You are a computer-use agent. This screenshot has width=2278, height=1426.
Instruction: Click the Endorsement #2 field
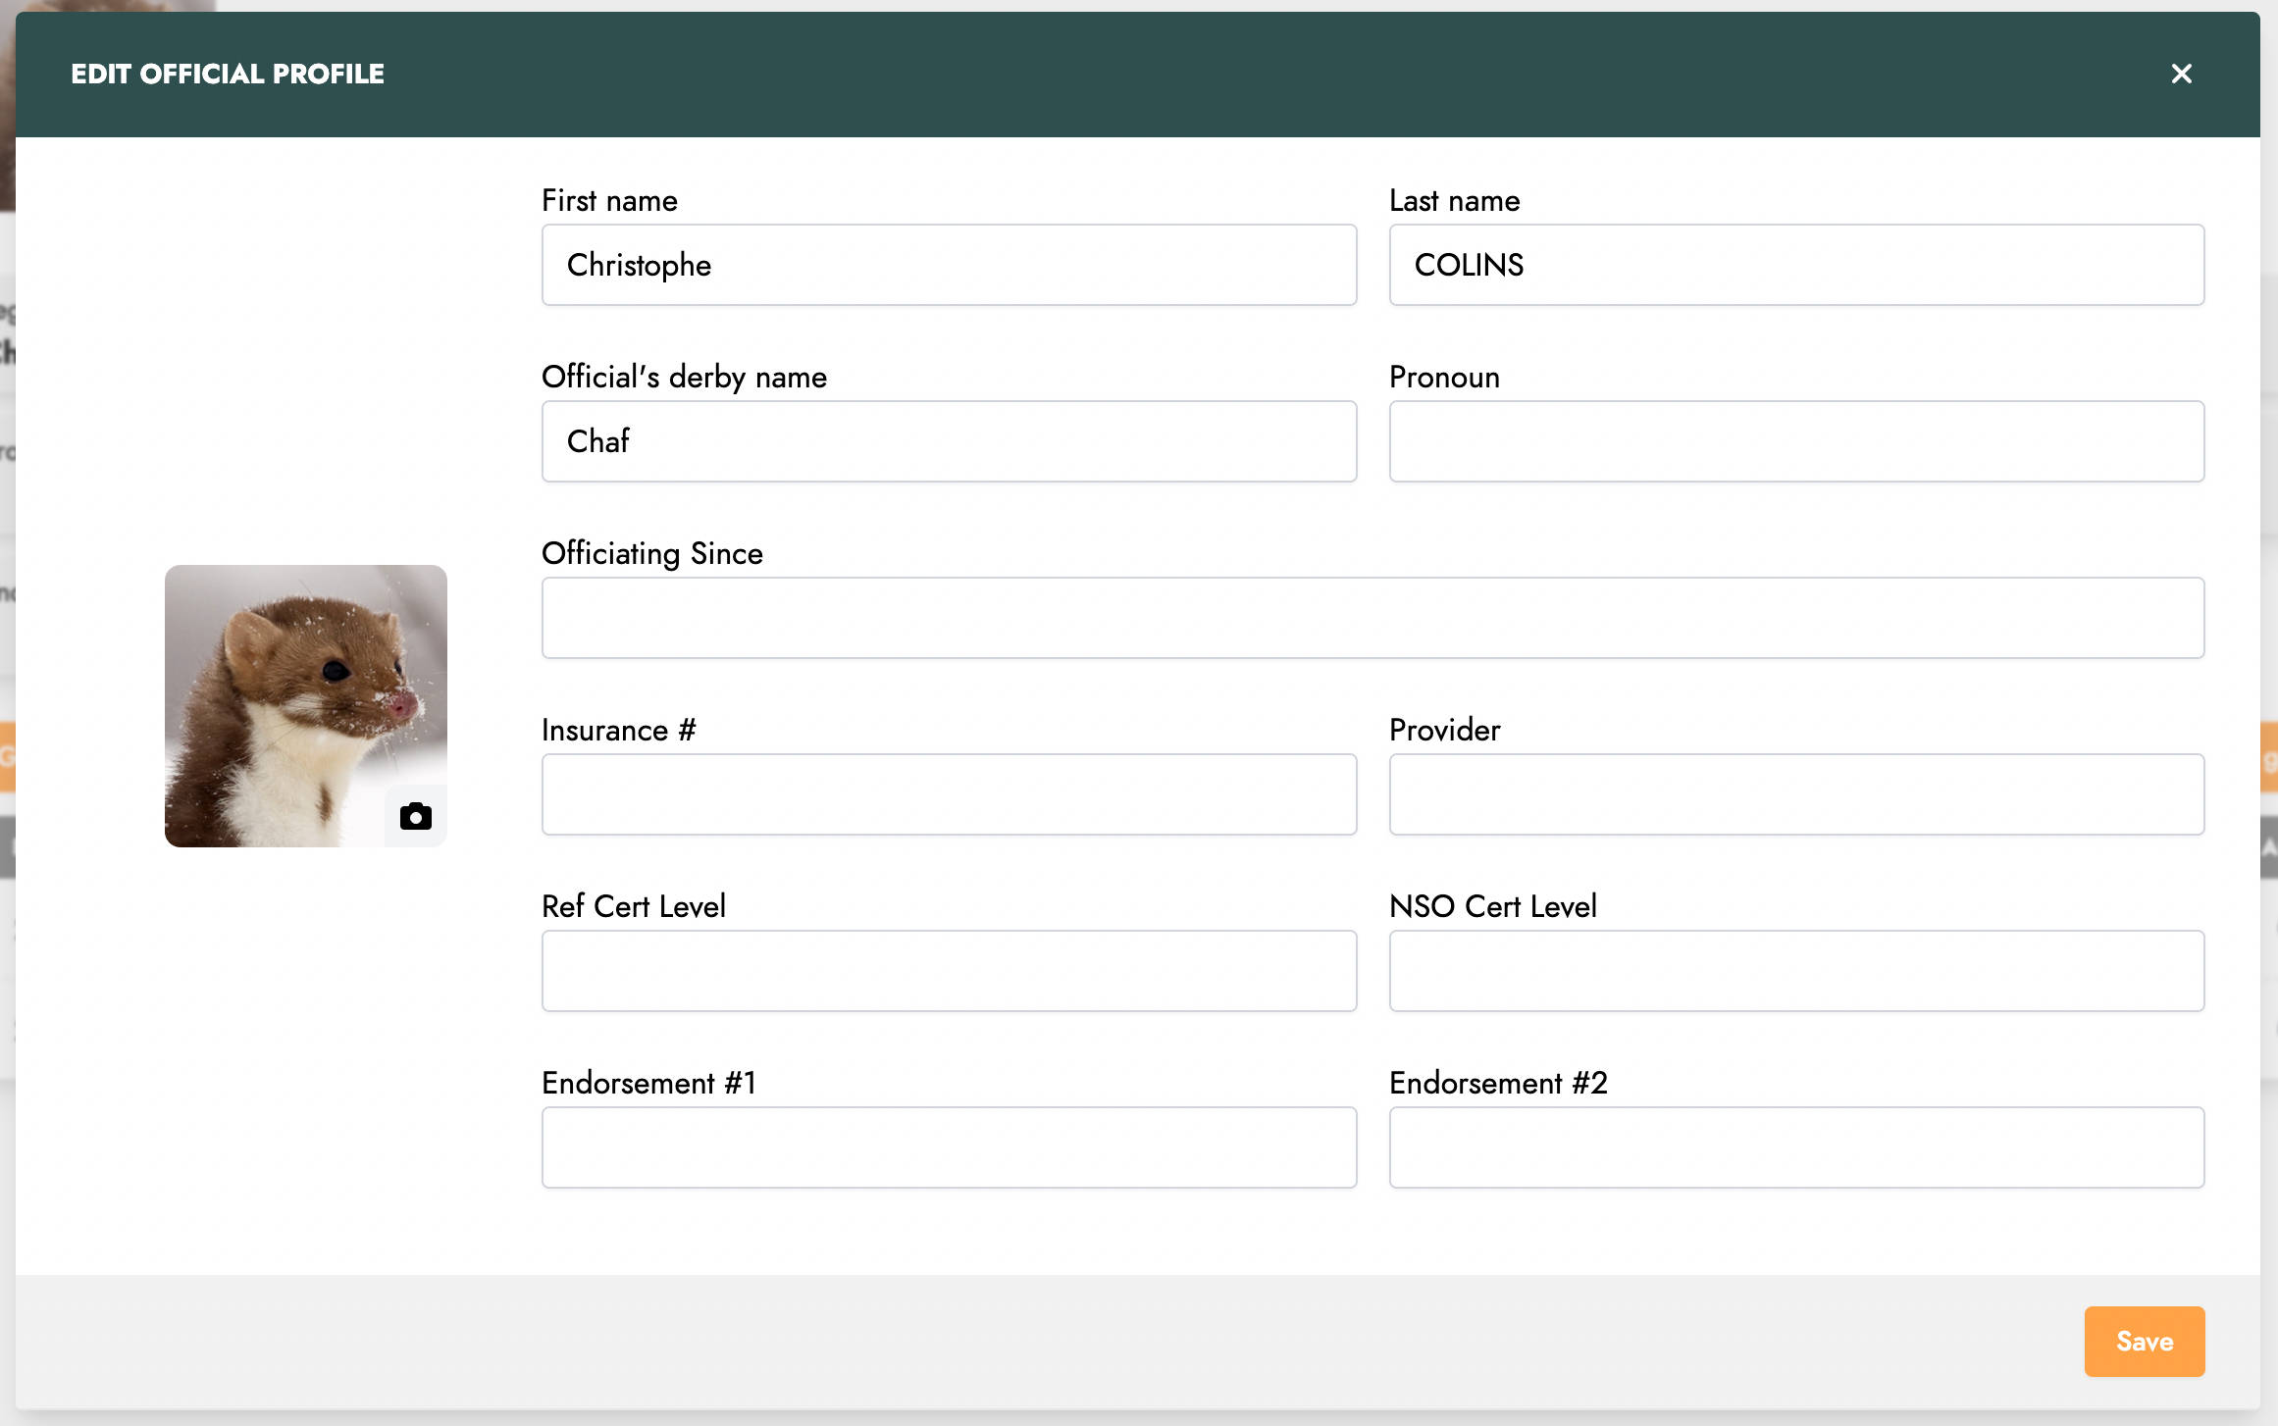1797,1147
